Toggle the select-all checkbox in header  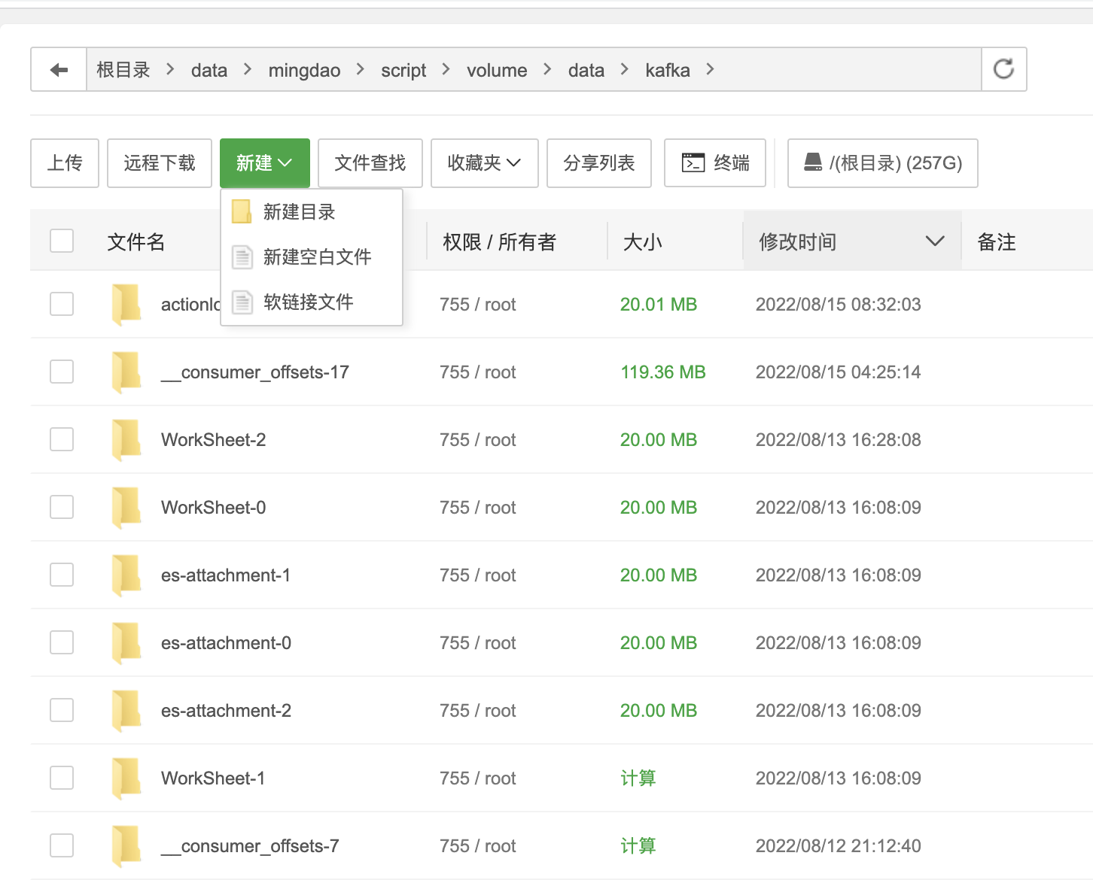click(x=62, y=241)
